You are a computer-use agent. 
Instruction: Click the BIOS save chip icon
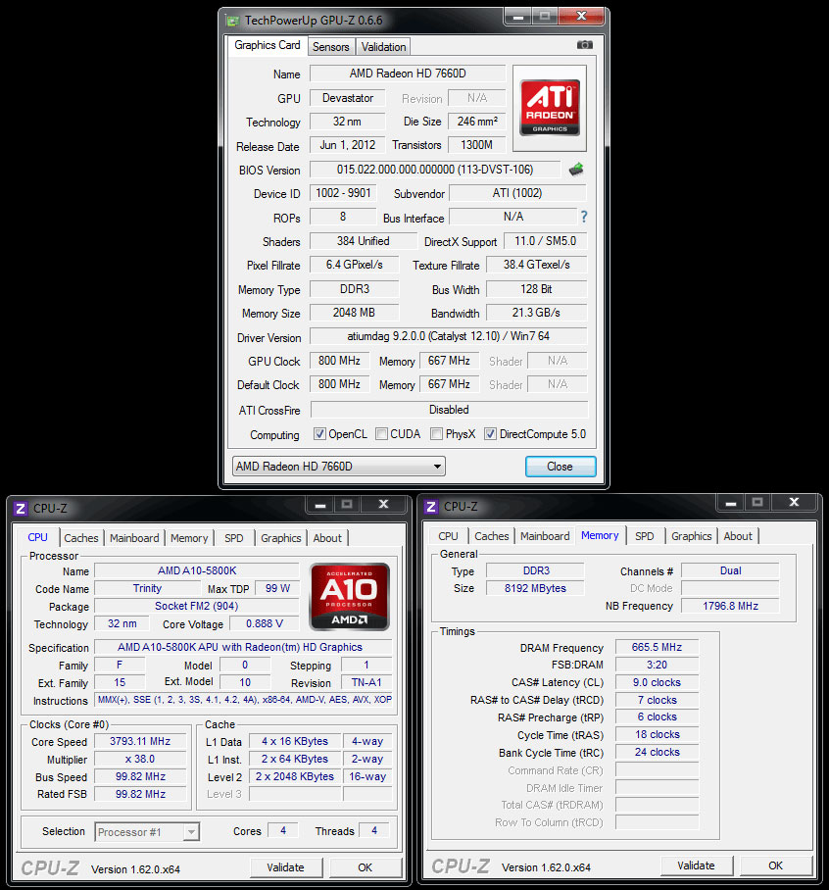click(576, 170)
